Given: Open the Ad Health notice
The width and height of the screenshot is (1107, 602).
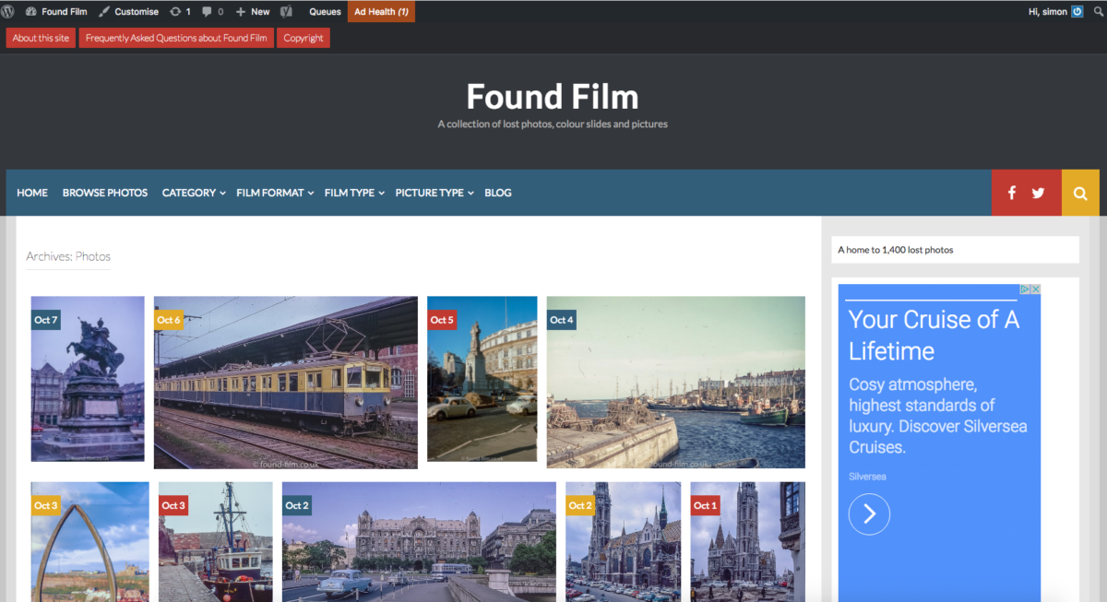Looking at the screenshot, I should click(381, 11).
